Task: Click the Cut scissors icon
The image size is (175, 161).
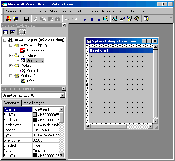Action: [x=36, y=19]
